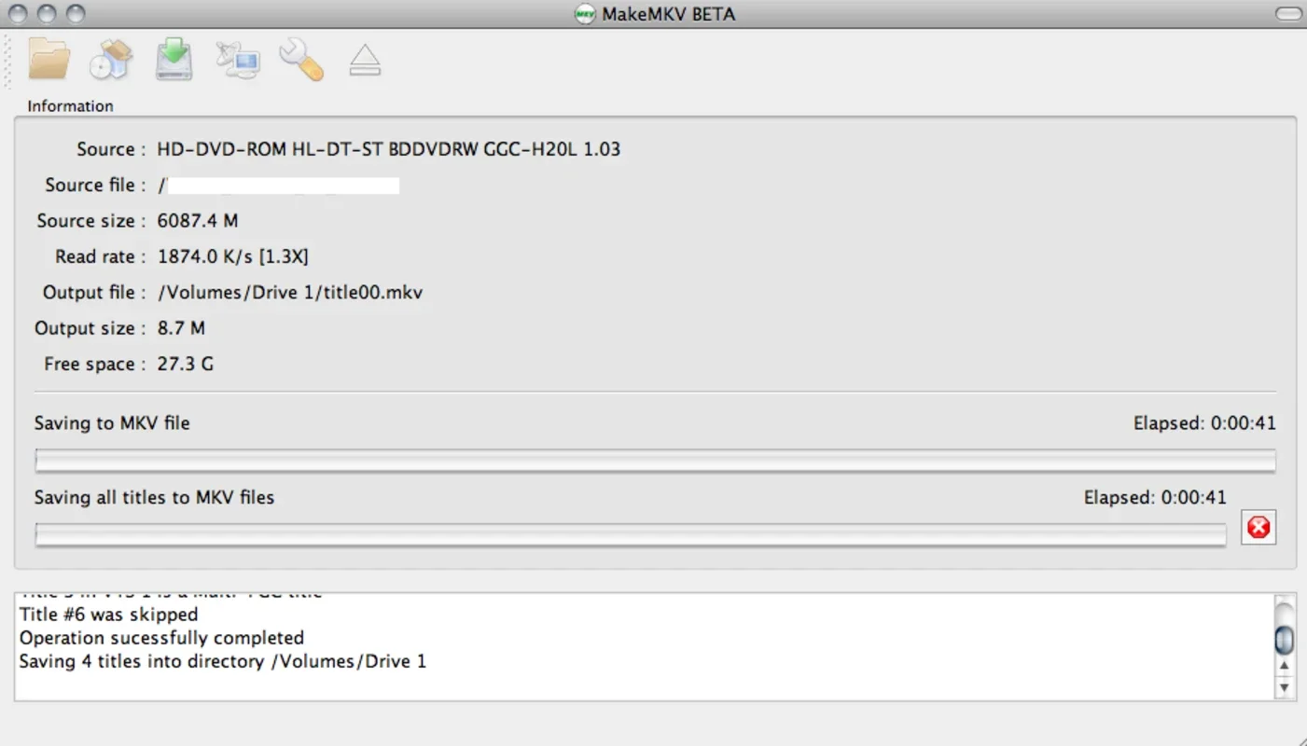Click elapsed time beside Saving to MKV file
This screenshot has width=1307, height=746.
pyautogui.click(x=1204, y=423)
